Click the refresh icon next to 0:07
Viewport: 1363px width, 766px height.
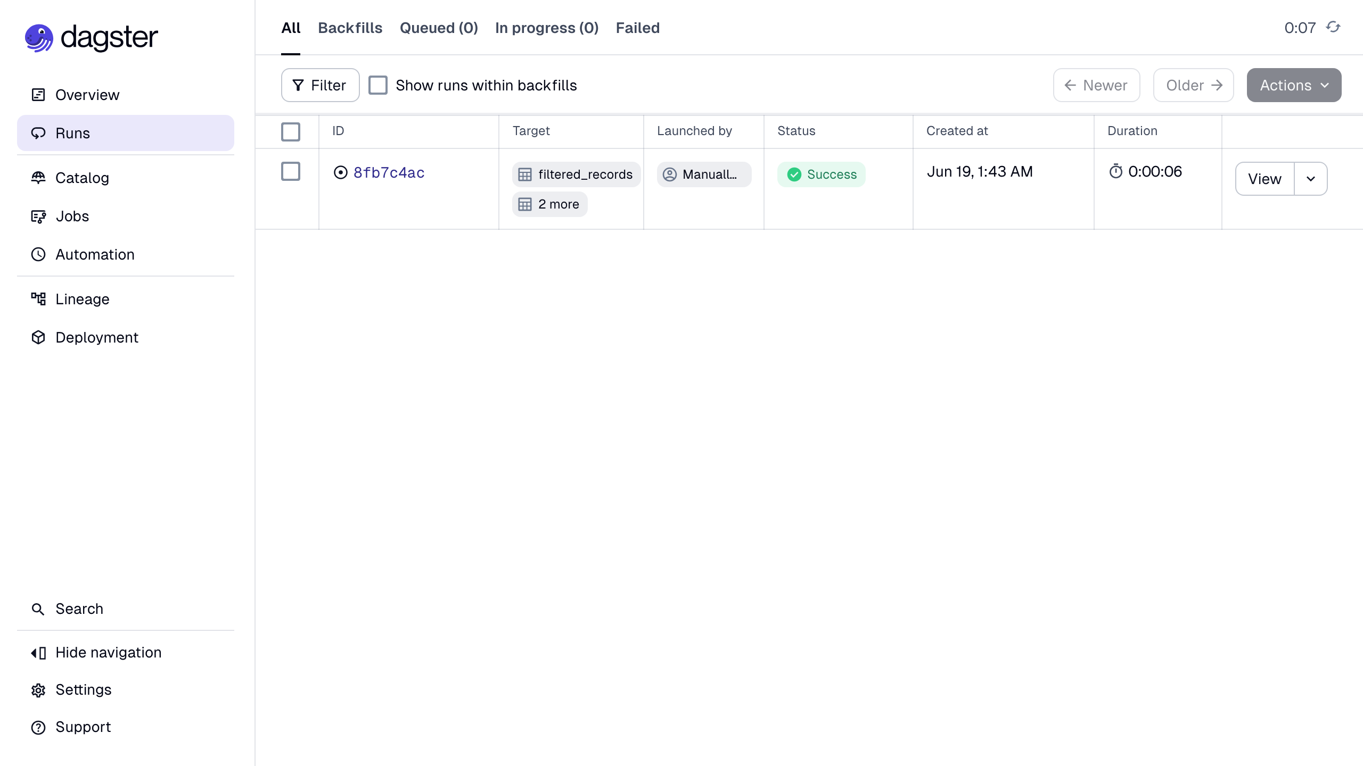(x=1333, y=27)
